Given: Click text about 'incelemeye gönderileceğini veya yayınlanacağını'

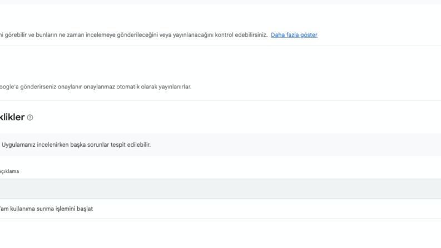Looking at the screenshot, I should click(134, 35).
